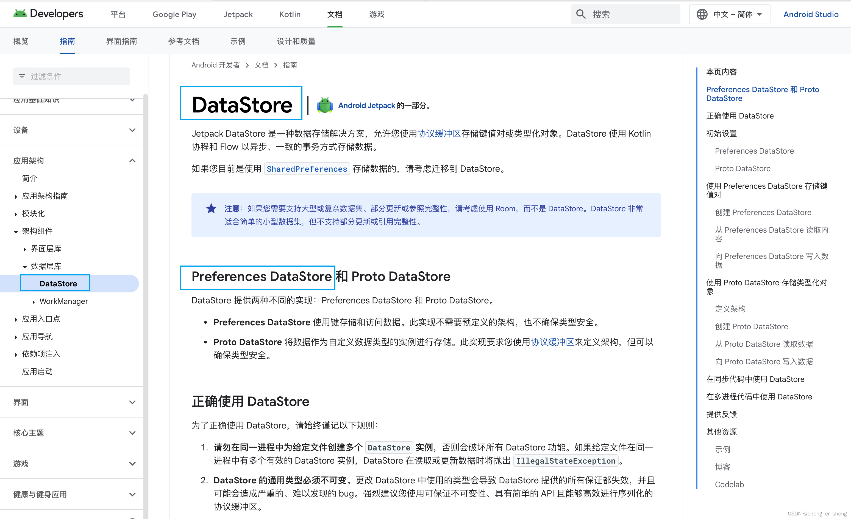Scroll the right-side table of contents

click(x=772, y=273)
